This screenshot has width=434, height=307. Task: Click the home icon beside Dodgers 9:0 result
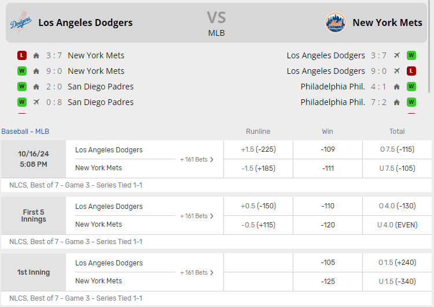pos(36,71)
